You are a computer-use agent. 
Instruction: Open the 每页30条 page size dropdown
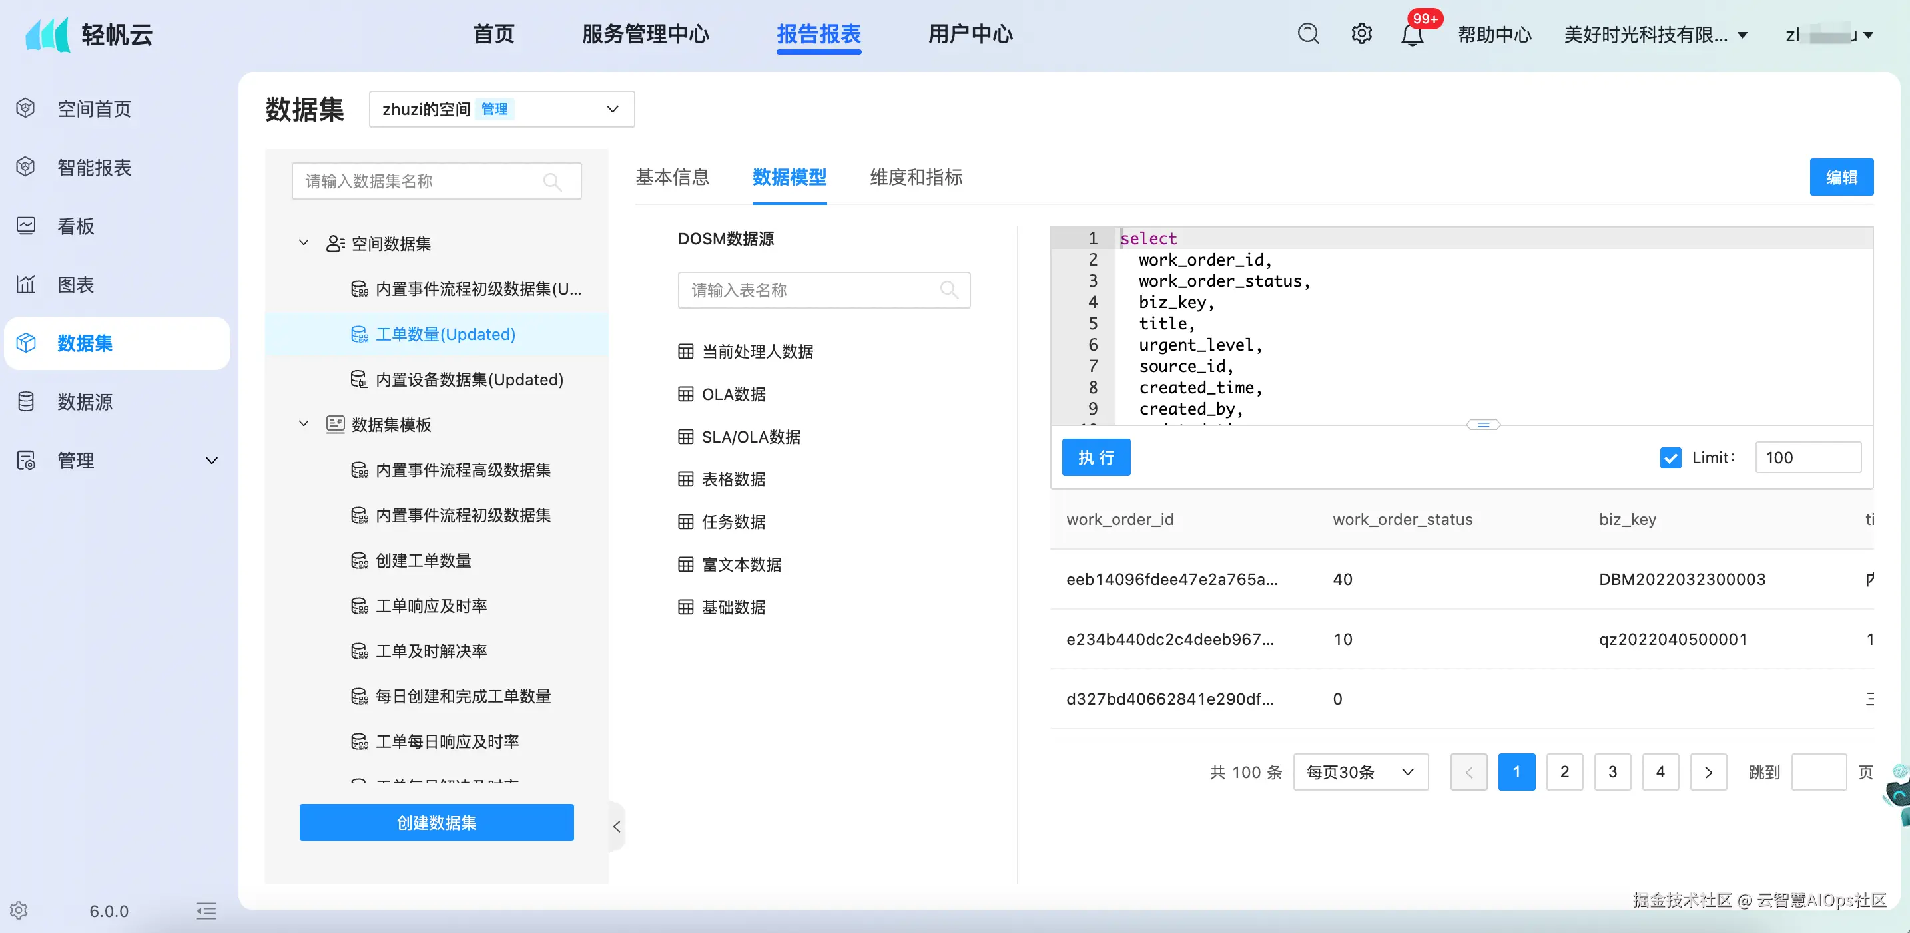coord(1360,772)
